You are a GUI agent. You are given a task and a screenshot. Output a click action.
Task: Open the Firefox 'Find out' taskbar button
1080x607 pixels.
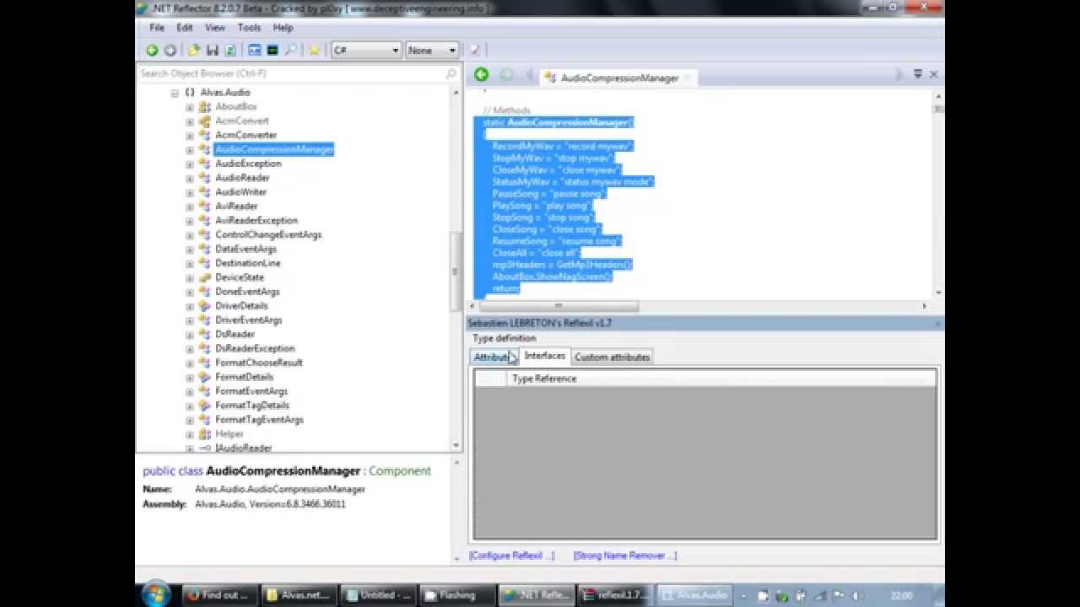coord(219,595)
